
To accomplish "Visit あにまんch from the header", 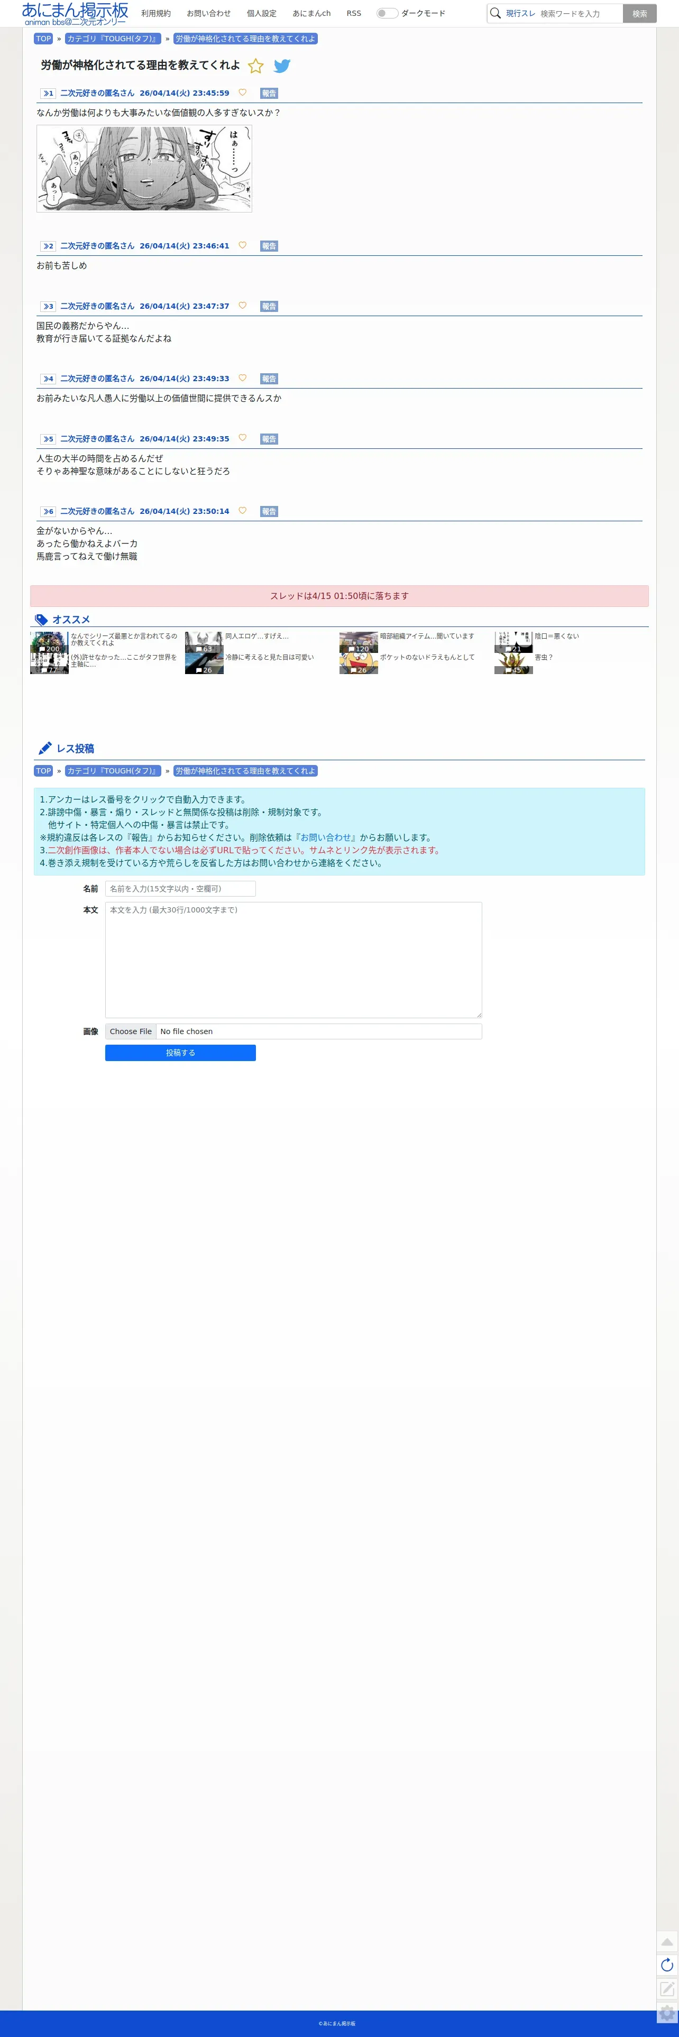I will [x=312, y=13].
